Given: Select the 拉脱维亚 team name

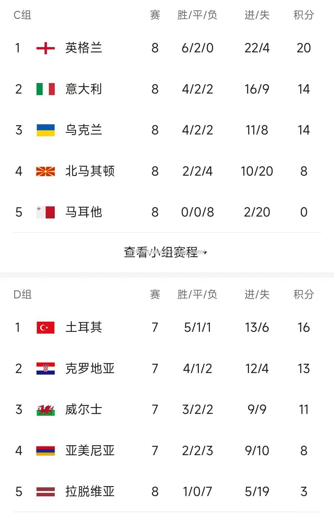Looking at the screenshot, I should click(x=90, y=492).
